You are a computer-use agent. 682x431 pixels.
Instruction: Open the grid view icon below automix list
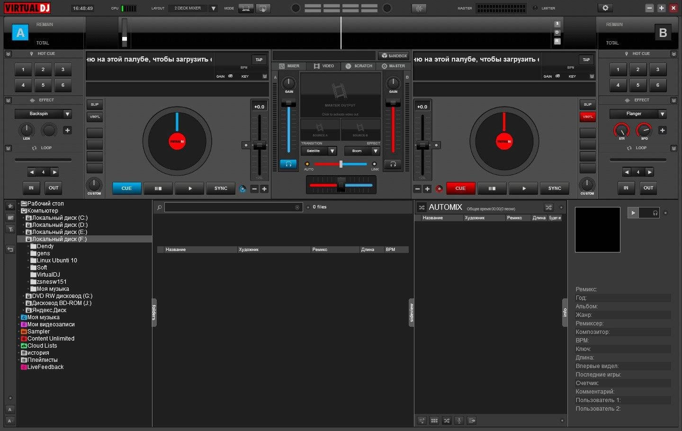(434, 421)
